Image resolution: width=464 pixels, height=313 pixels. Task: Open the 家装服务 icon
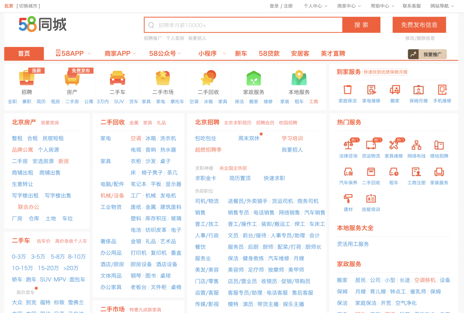pyautogui.click(x=439, y=172)
